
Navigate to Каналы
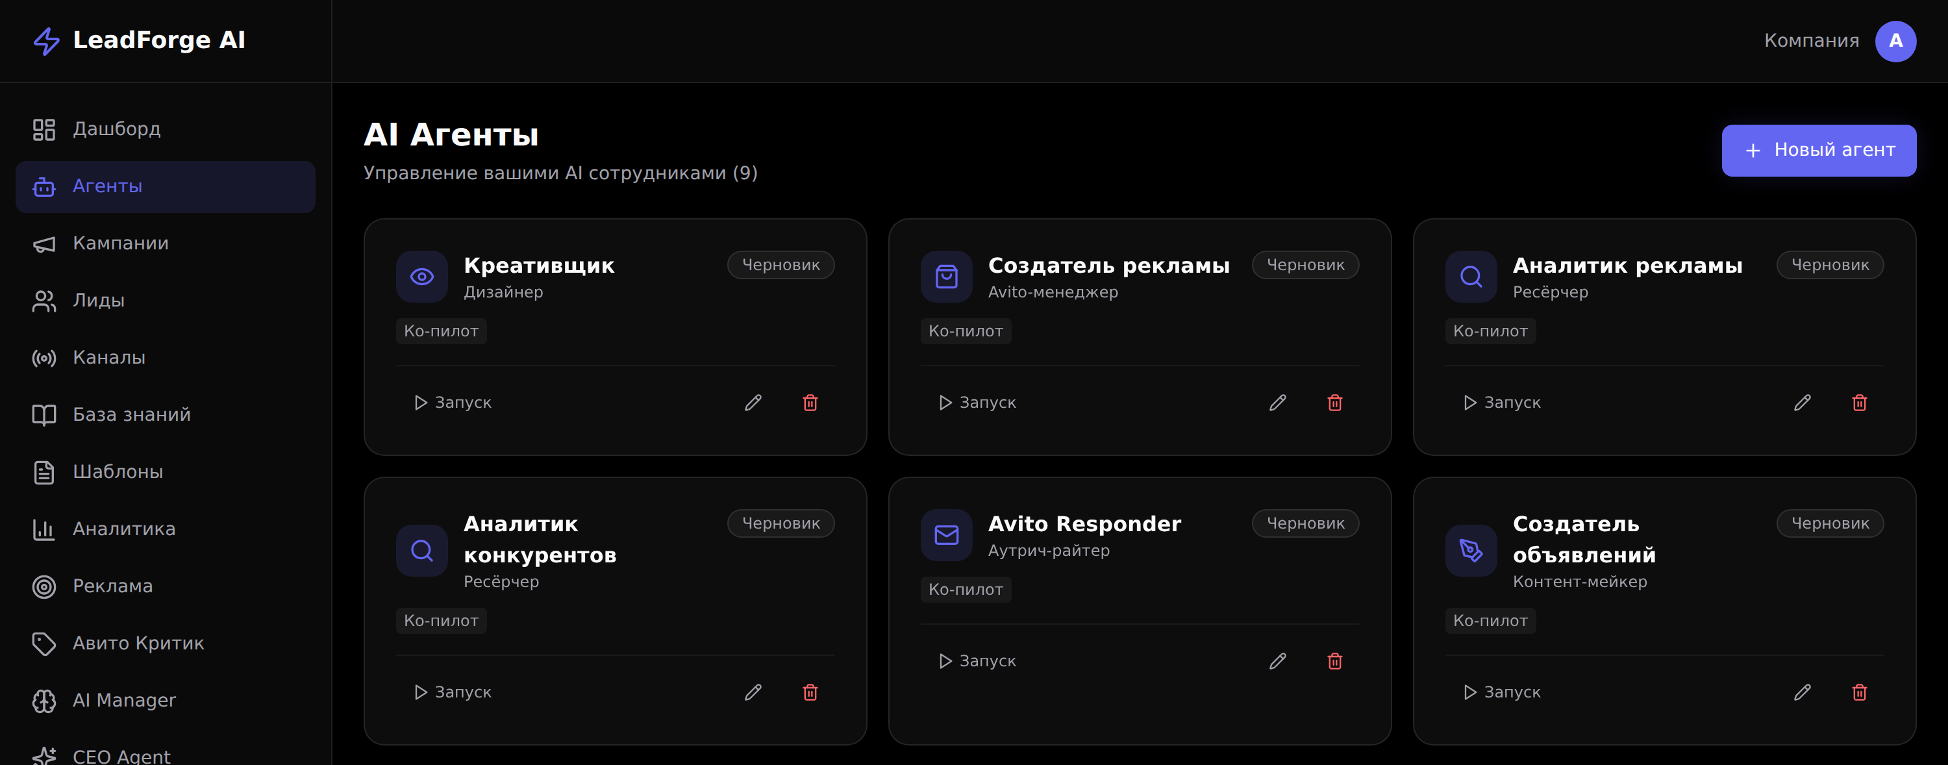click(165, 358)
